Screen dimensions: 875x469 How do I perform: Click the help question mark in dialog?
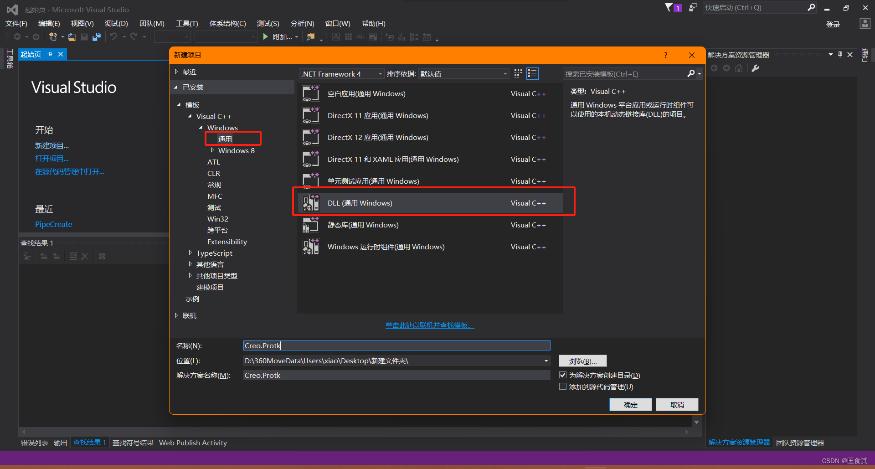point(666,55)
